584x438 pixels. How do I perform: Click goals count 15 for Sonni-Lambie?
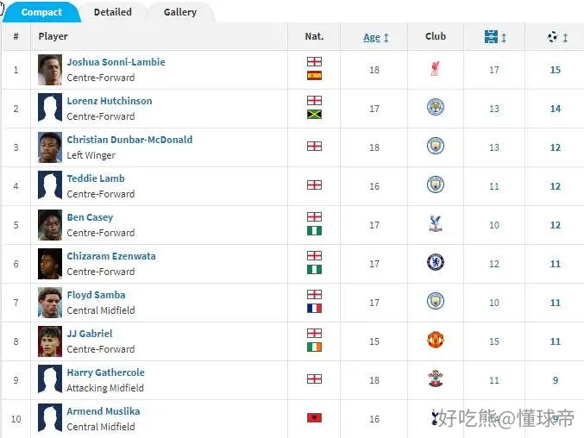click(556, 70)
